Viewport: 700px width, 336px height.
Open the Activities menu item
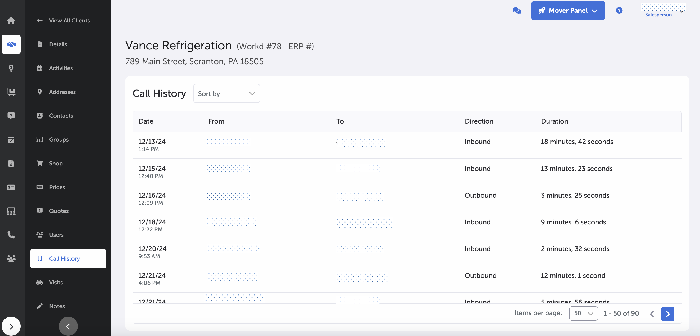click(x=61, y=68)
